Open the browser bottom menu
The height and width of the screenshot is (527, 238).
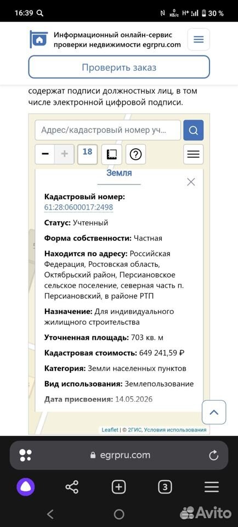pos(212,487)
